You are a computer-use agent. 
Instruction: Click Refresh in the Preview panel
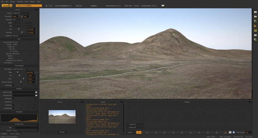pos(62,132)
